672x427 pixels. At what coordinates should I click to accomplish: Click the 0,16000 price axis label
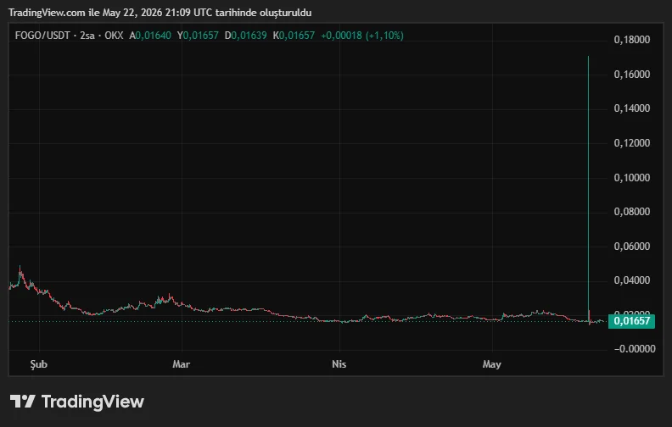click(x=632, y=75)
